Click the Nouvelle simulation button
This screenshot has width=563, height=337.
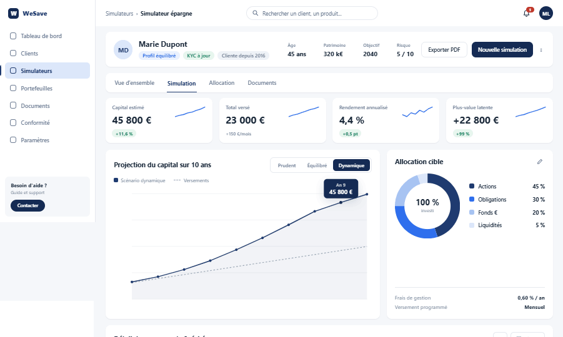coord(502,50)
